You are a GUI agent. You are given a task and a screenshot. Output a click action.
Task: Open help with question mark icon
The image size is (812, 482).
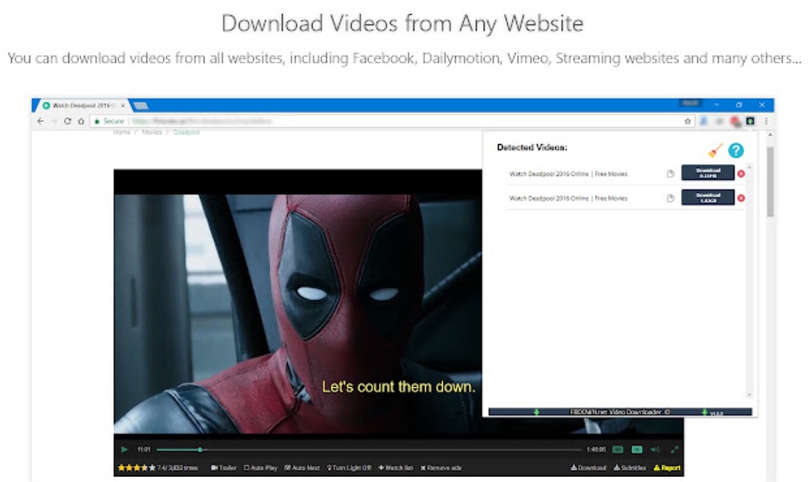(x=736, y=151)
